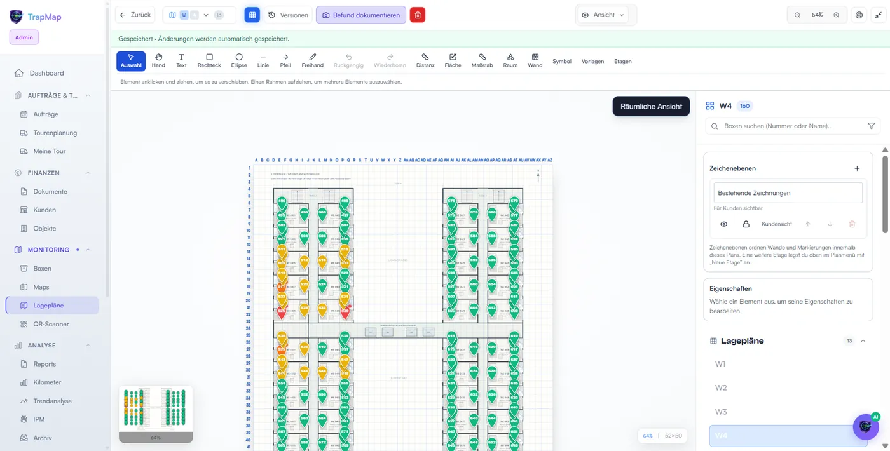Image resolution: width=890 pixels, height=451 pixels.
Task: Select the Pfeil arrow tool
Action: click(x=285, y=61)
